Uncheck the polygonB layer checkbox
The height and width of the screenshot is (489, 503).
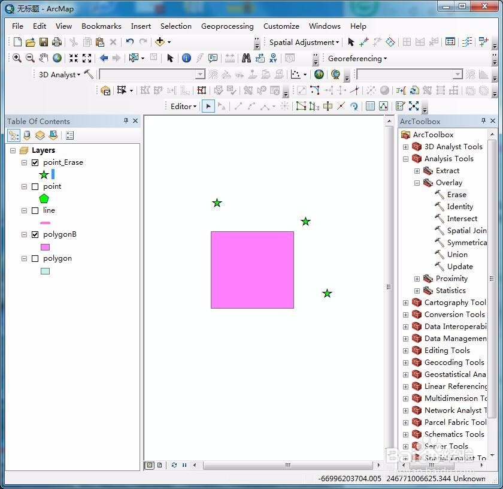[x=35, y=235]
